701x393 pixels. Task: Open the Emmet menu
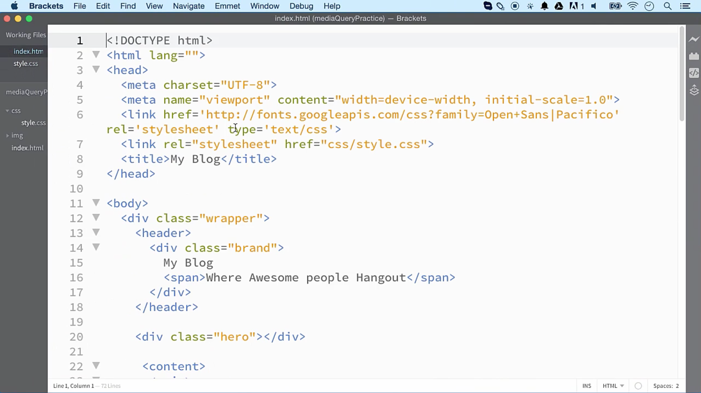[227, 6]
